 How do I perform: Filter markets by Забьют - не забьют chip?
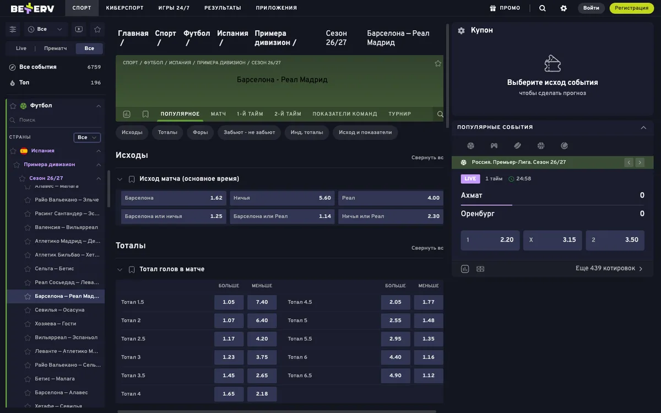(250, 132)
